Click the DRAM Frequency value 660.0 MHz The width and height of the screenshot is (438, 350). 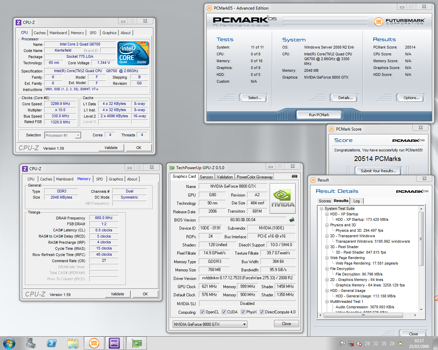tap(104, 218)
